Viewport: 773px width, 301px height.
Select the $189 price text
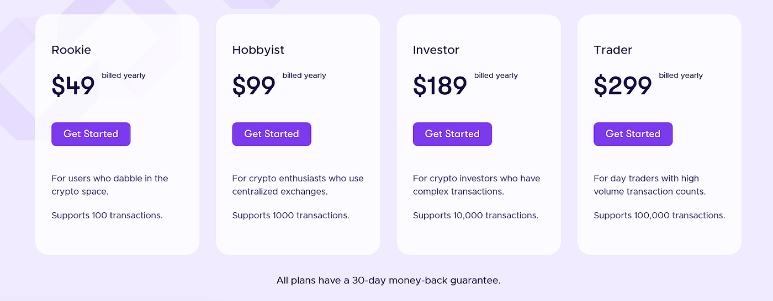coord(440,86)
